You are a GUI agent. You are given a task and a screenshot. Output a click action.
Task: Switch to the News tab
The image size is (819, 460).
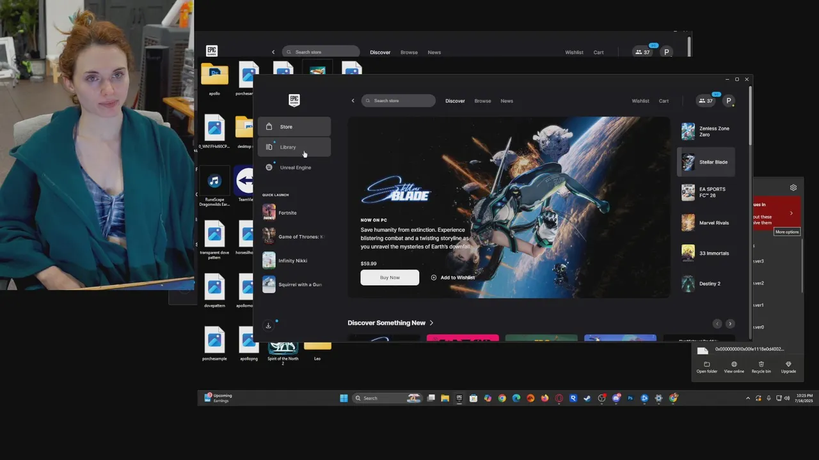(x=507, y=101)
